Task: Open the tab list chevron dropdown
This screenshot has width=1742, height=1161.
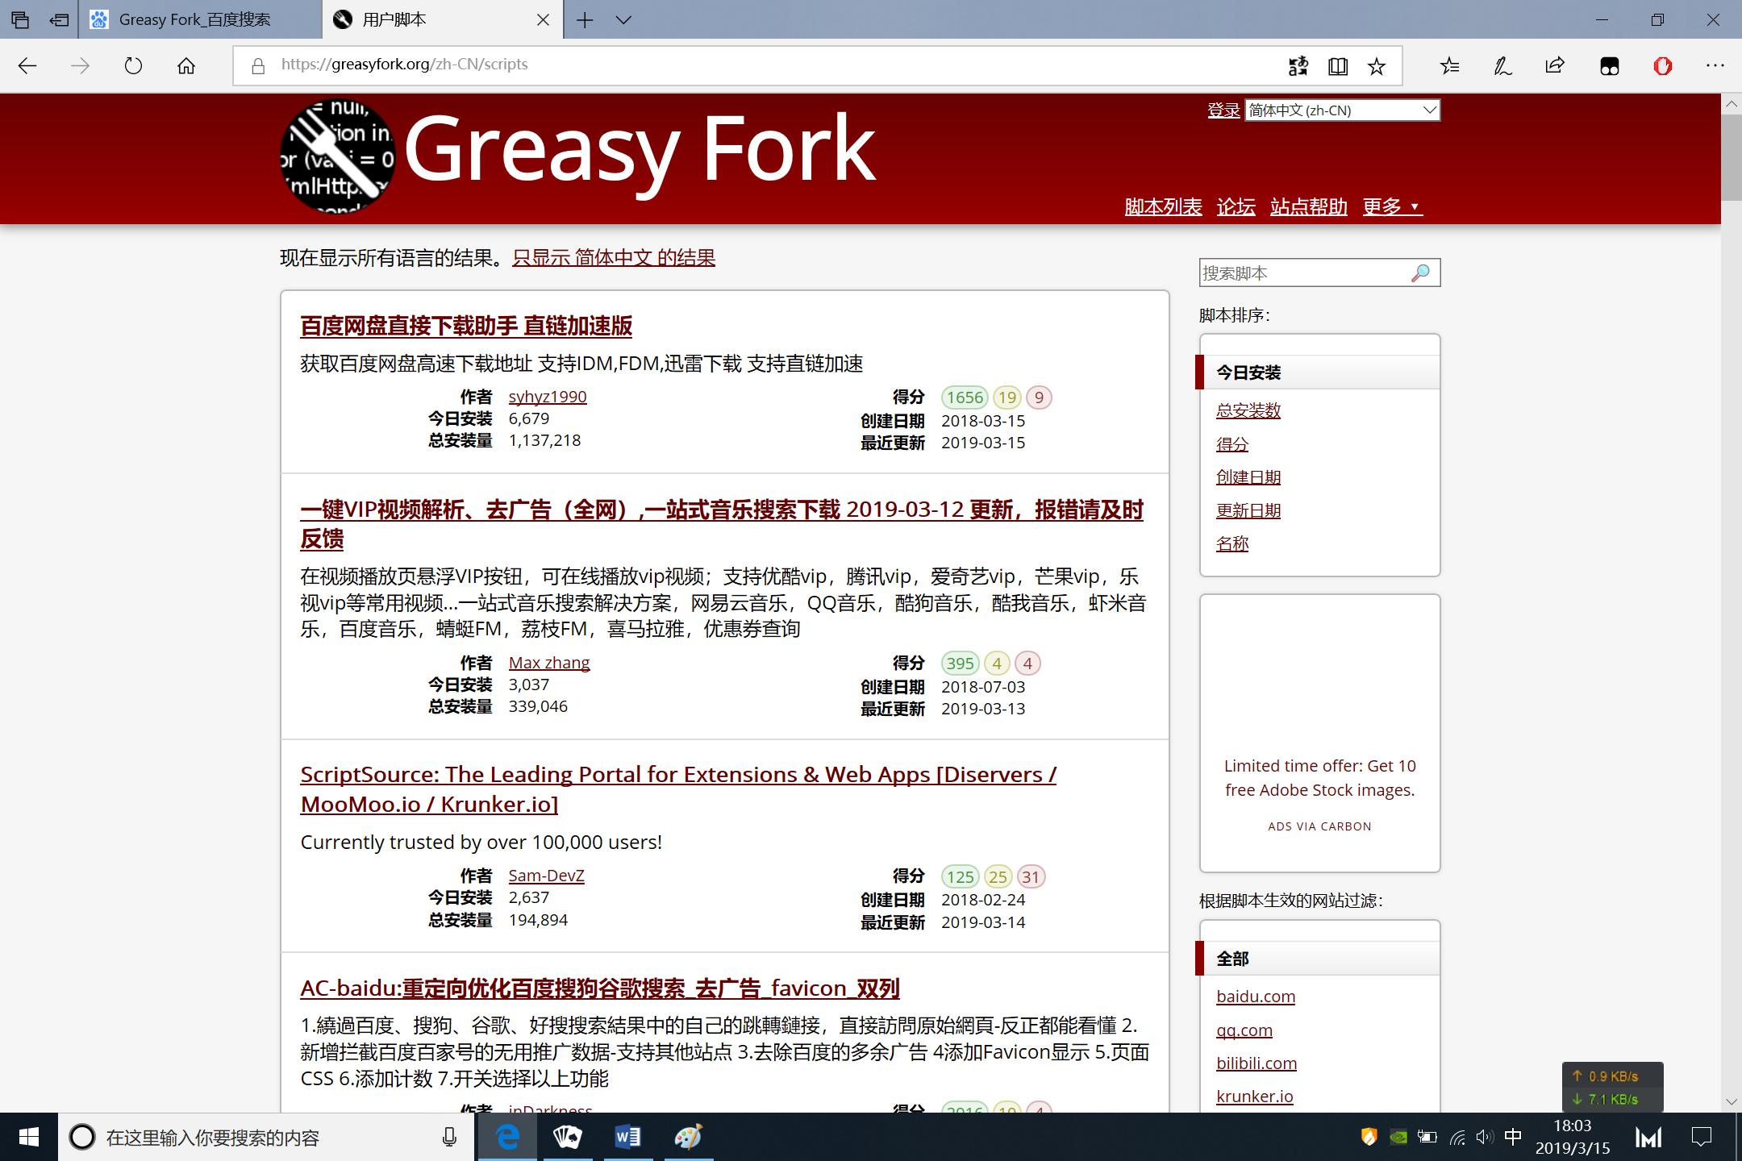Action: point(623,20)
